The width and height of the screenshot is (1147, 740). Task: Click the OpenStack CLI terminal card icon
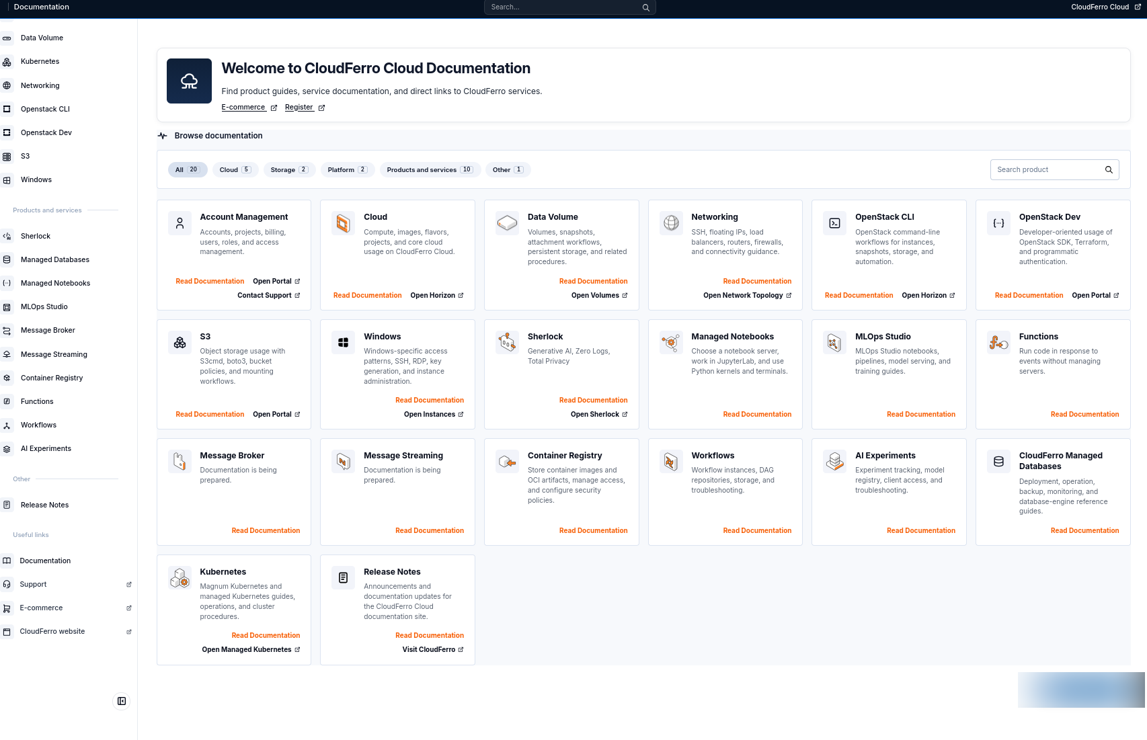[834, 223]
